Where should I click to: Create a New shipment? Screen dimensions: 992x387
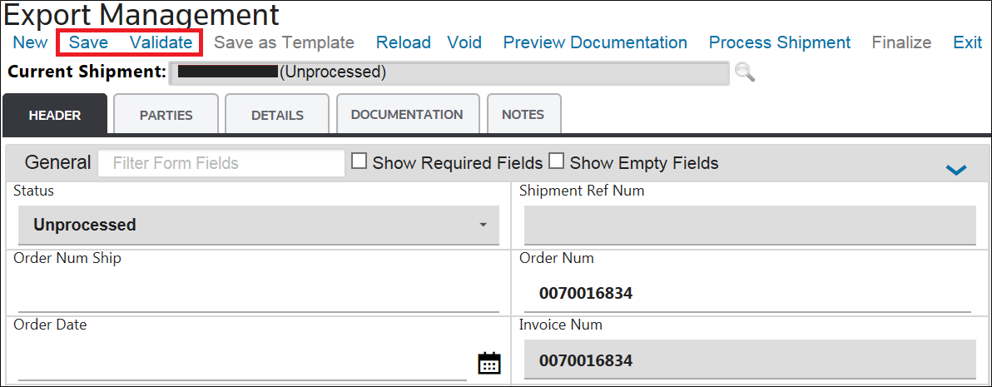(31, 42)
